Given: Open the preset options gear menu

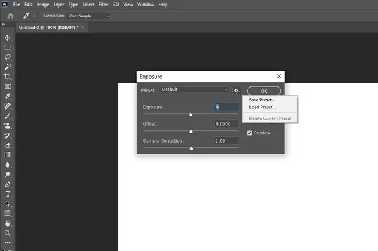Looking at the screenshot, I should point(237,90).
